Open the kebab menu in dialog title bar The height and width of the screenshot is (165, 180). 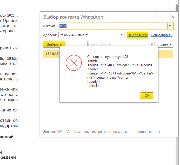[x=157, y=17]
